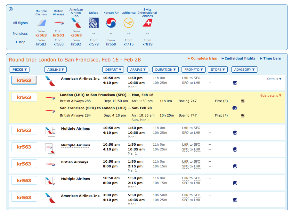Click 'British Airways 284' flight text

tap(75, 116)
